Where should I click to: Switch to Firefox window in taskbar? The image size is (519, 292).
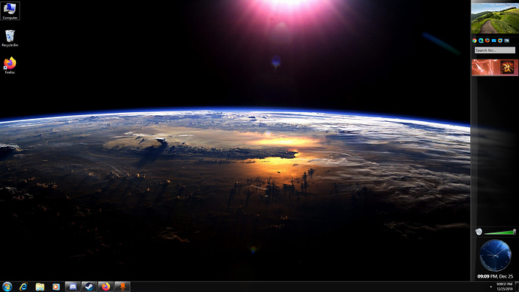click(105, 287)
